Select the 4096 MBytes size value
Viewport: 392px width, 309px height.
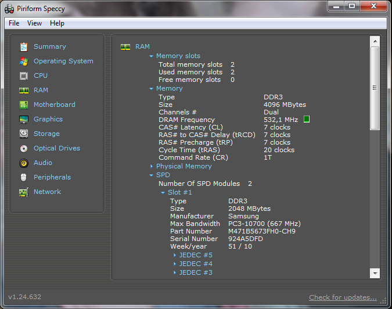pyautogui.click(x=285, y=105)
